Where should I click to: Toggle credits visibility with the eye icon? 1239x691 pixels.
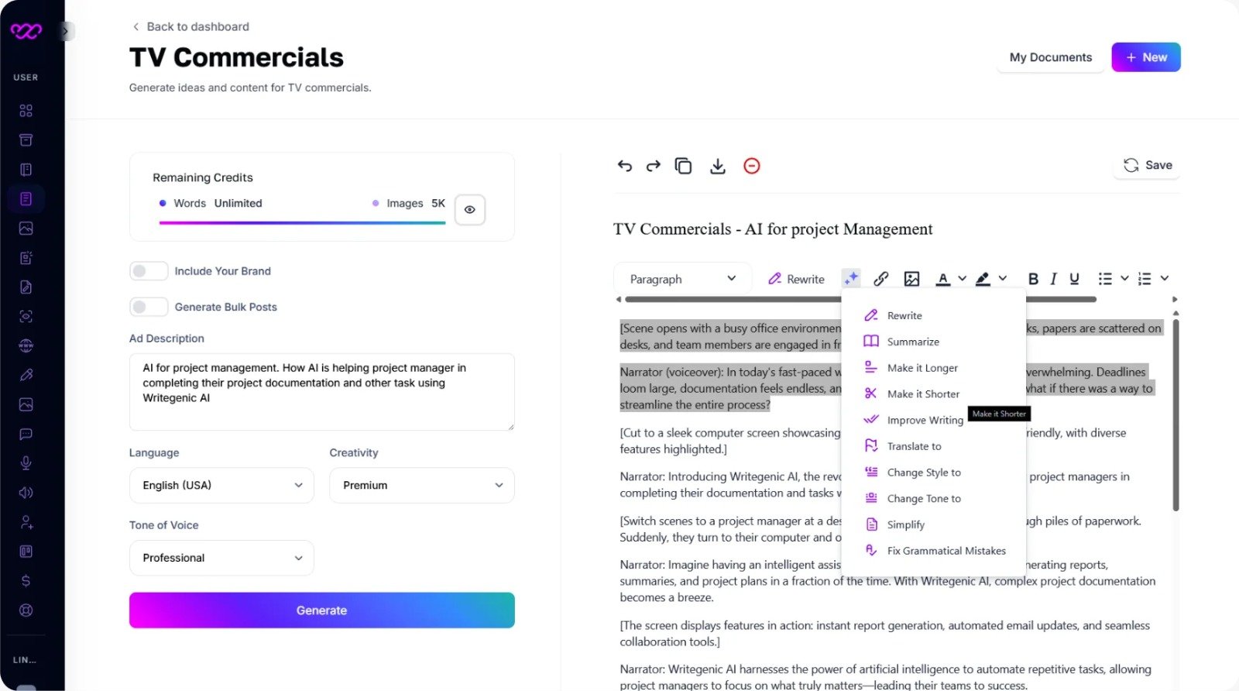point(470,210)
